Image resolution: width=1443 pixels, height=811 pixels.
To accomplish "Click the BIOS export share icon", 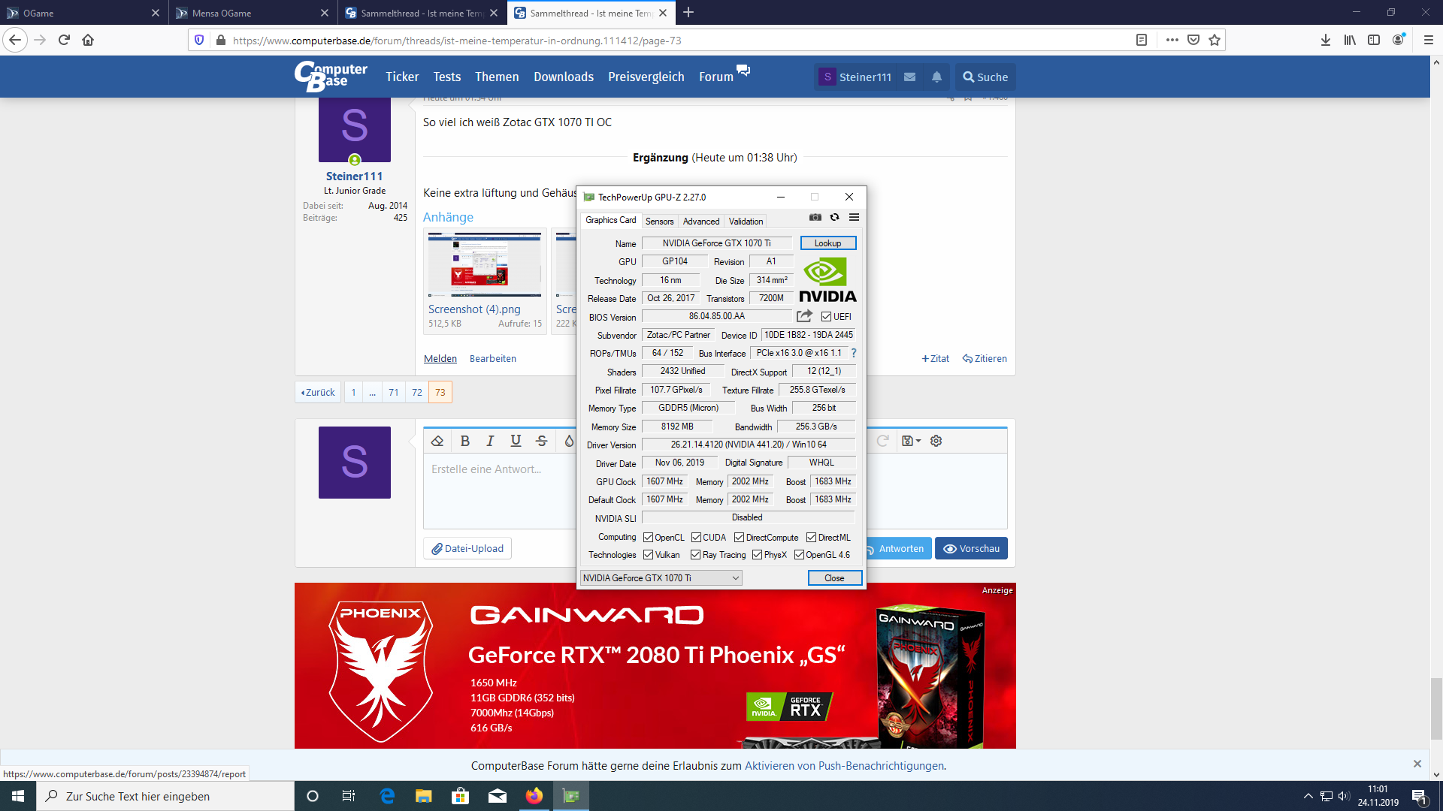I will click(804, 316).
